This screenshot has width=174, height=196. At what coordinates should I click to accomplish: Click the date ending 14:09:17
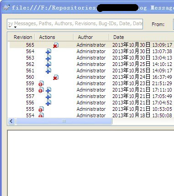[142, 71]
